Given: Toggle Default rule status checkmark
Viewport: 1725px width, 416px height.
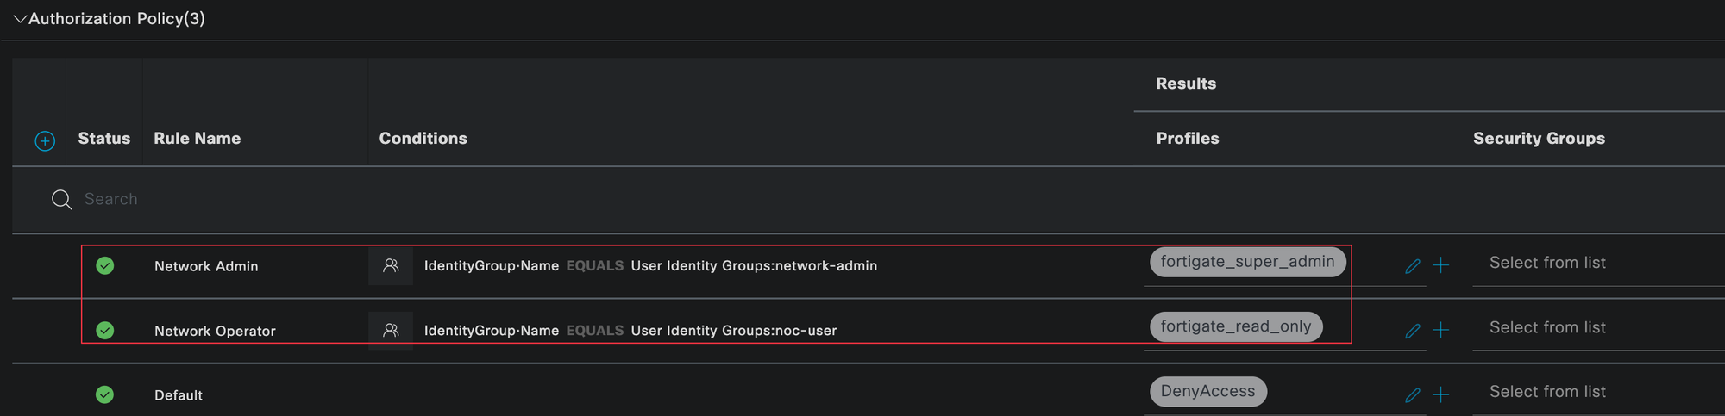Looking at the screenshot, I should (105, 394).
